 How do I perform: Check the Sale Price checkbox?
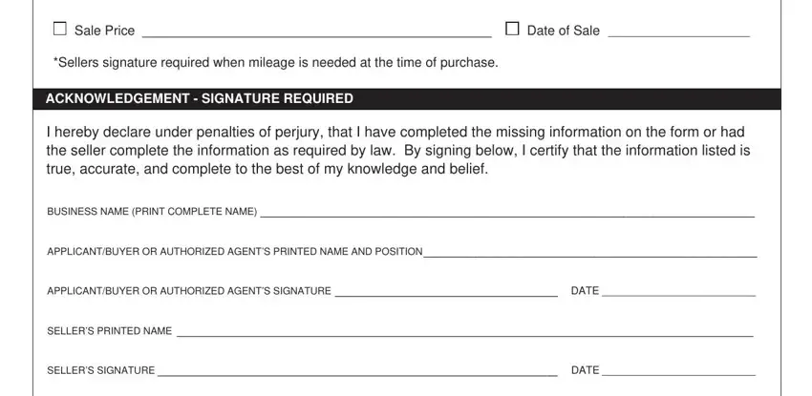(x=60, y=29)
